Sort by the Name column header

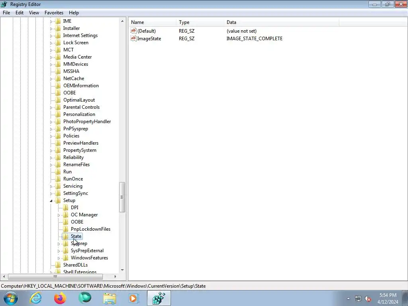coord(153,22)
